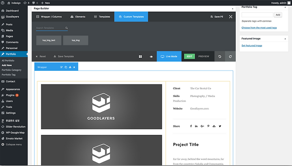Open the Appearance menu
This screenshot has height=166, width=292.
(13, 89)
